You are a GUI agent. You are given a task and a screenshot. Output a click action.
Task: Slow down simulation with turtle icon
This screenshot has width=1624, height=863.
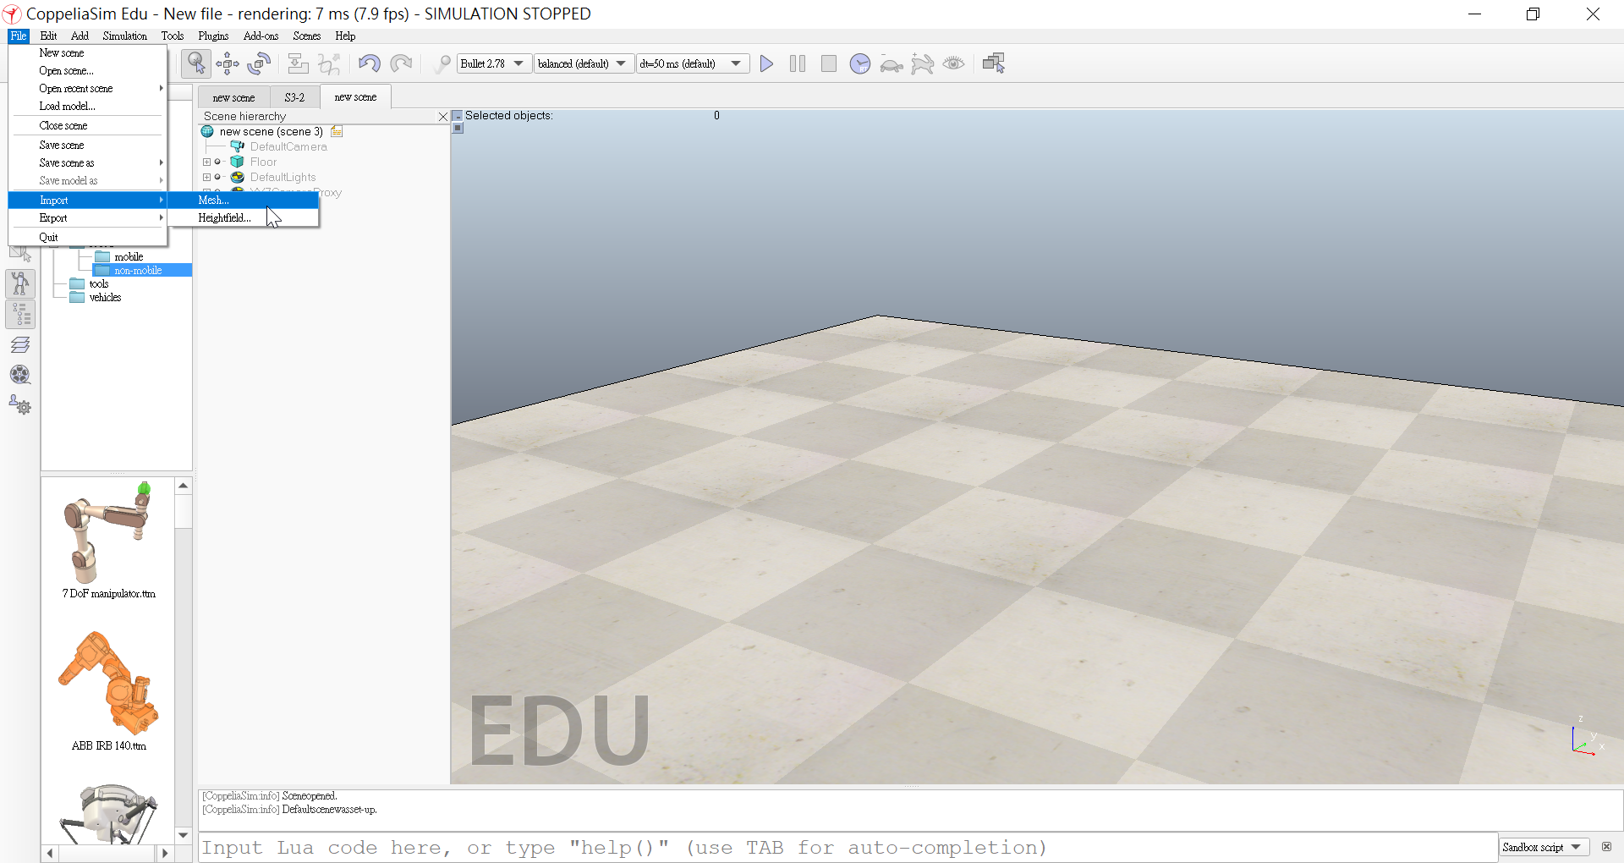click(891, 63)
